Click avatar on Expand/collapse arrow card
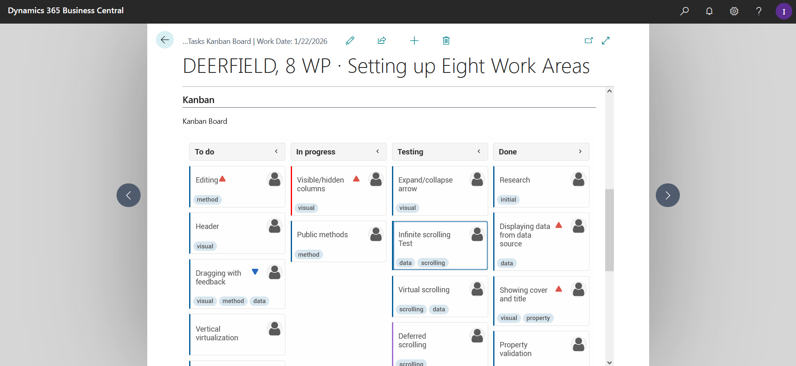Image resolution: width=796 pixels, height=366 pixels. [477, 180]
